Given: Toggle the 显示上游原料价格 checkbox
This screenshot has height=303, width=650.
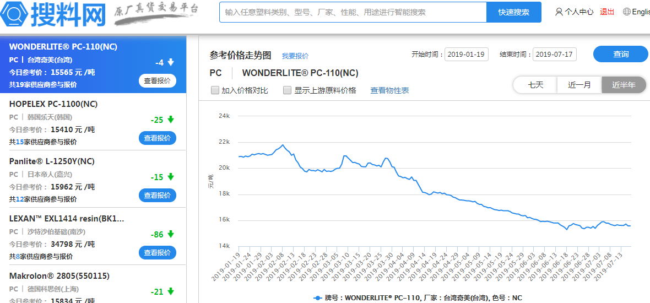Looking at the screenshot, I should pyautogui.click(x=287, y=90).
